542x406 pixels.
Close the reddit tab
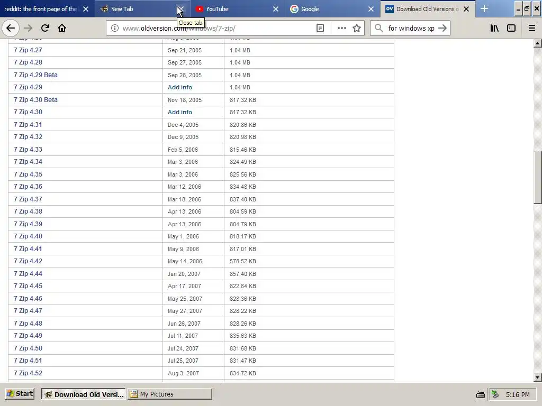coord(86,9)
